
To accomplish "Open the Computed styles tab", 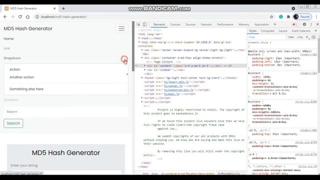I will pos(267,31).
